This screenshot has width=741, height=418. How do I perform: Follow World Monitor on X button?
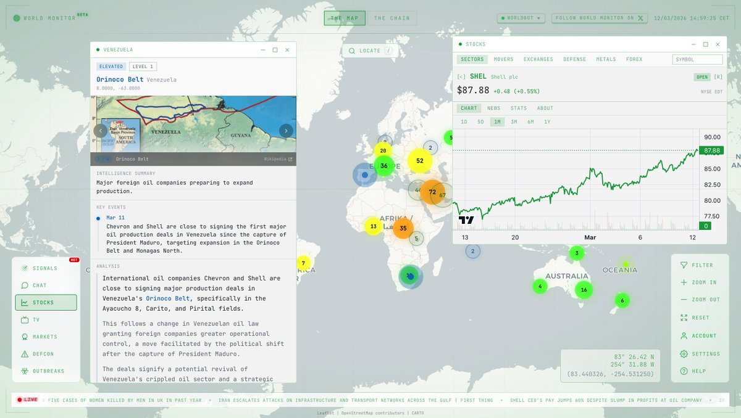pyautogui.click(x=601, y=18)
